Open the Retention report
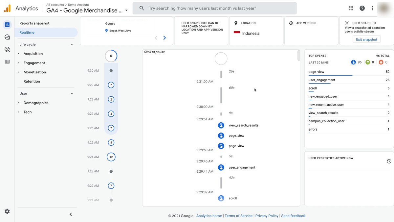 coord(32,81)
